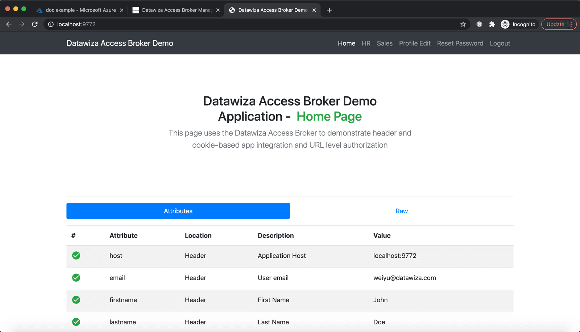This screenshot has width=580, height=332.
Task: Go back with the browser back arrow
Action: (9, 24)
